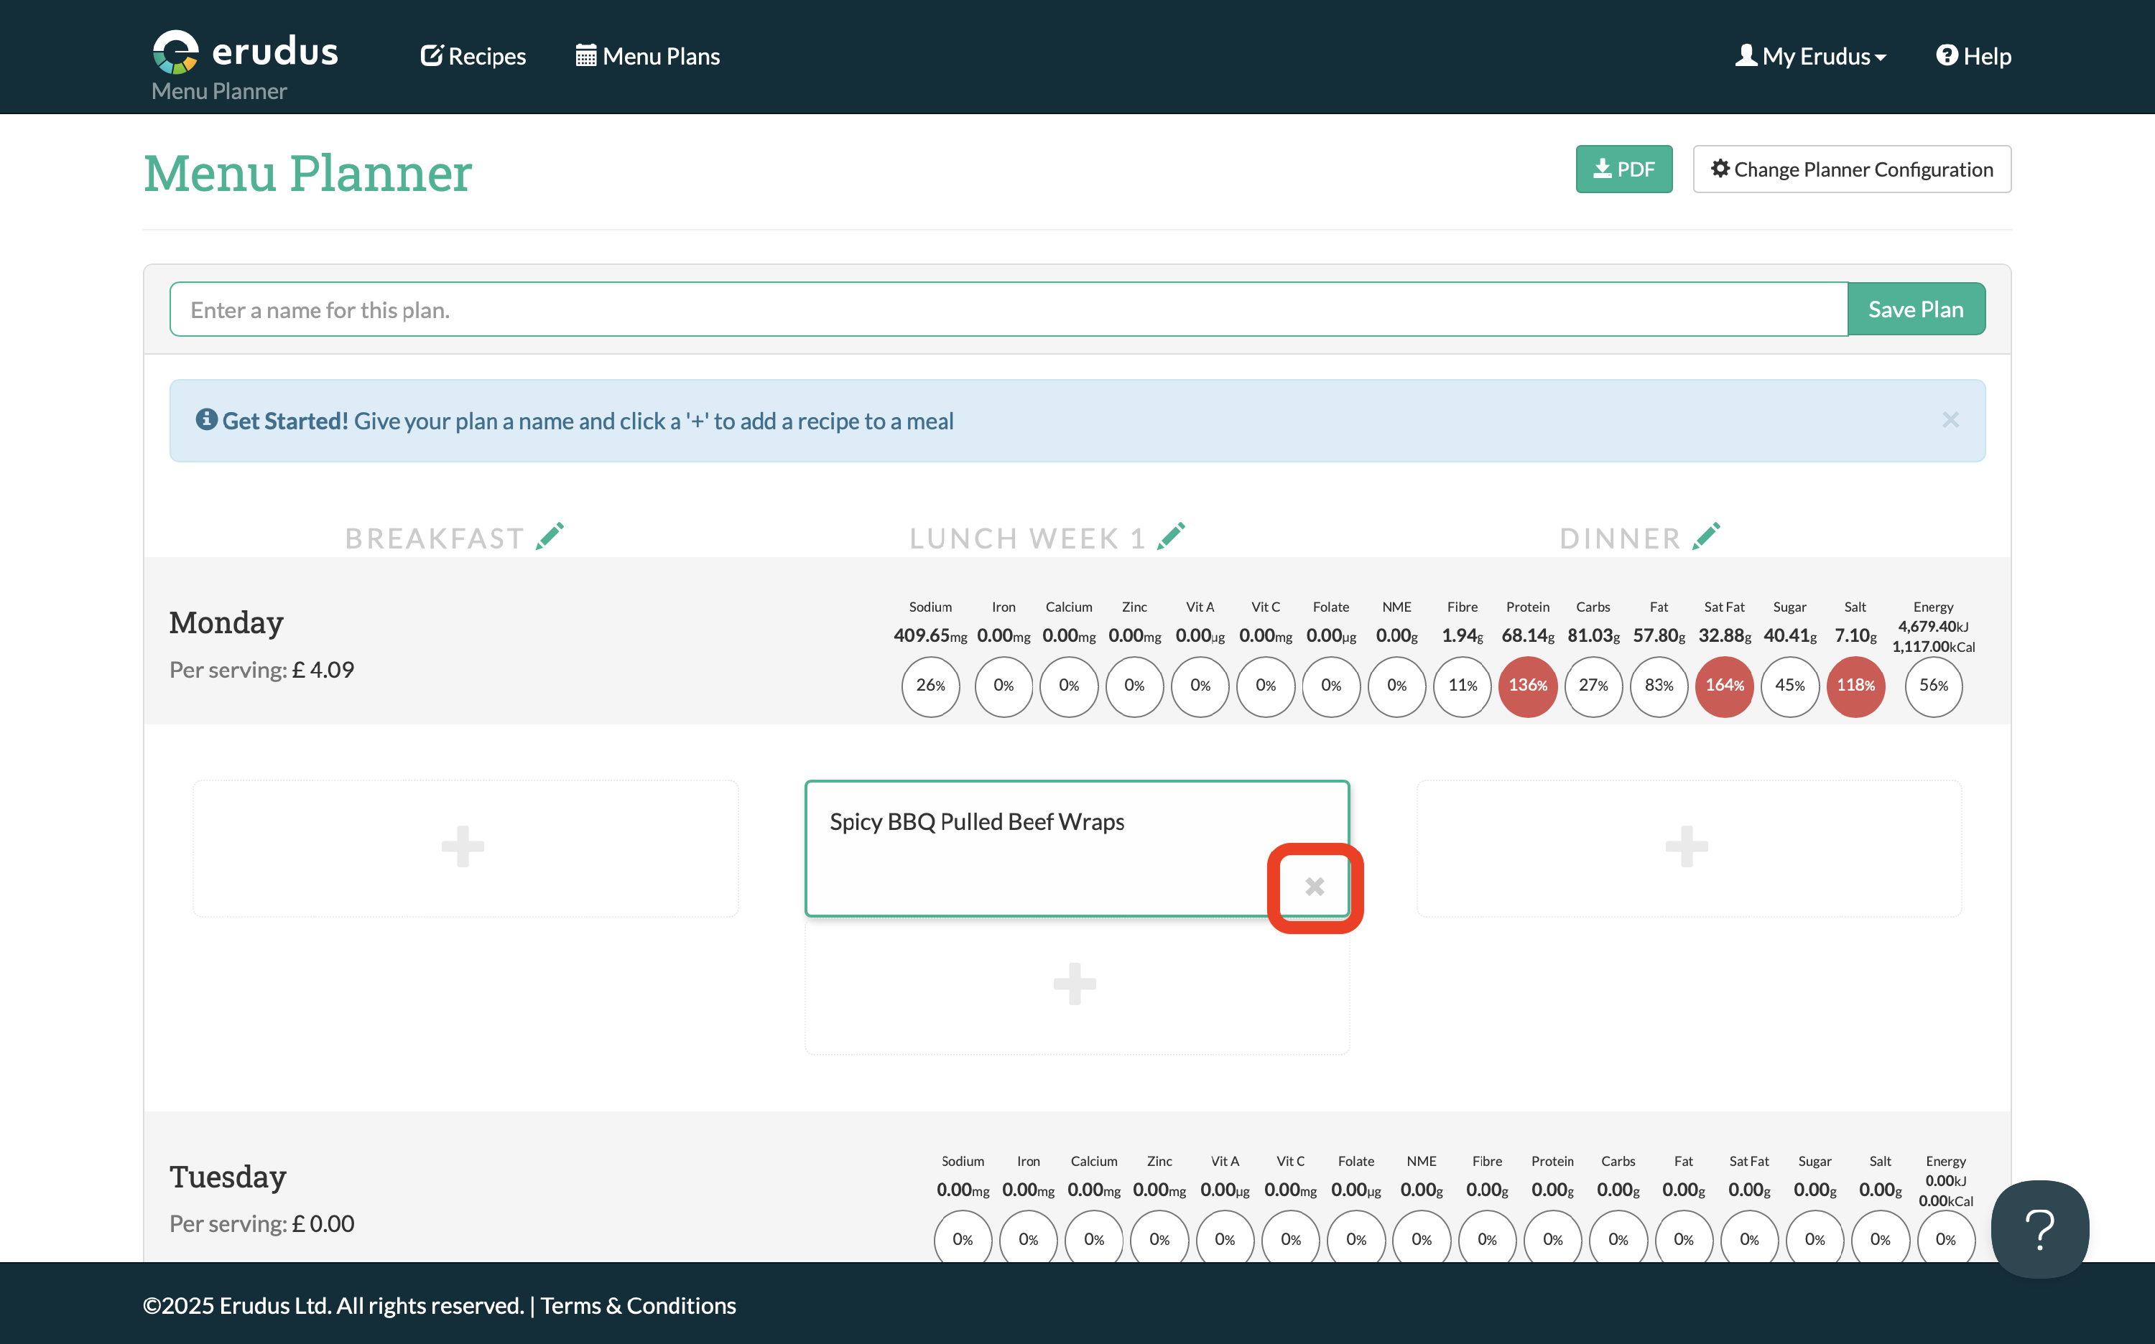Add a recipe to Monday dinner
The image size is (2155, 1344).
point(1687,848)
